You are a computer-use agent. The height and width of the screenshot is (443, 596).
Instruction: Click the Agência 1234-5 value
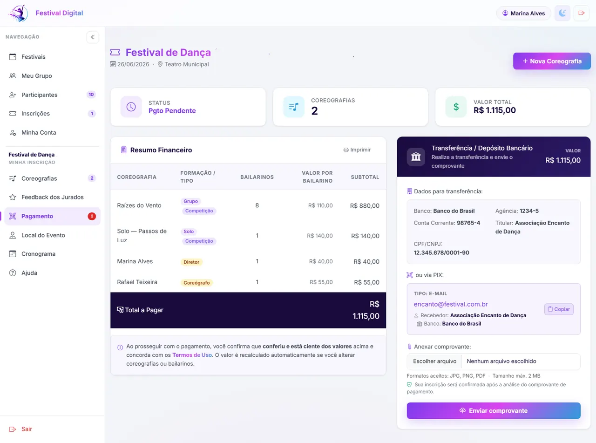click(529, 211)
